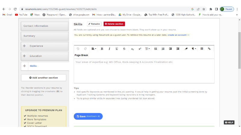Insert a numbered ordered list
This screenshot has width=241, height=135.
coord(163,49)
